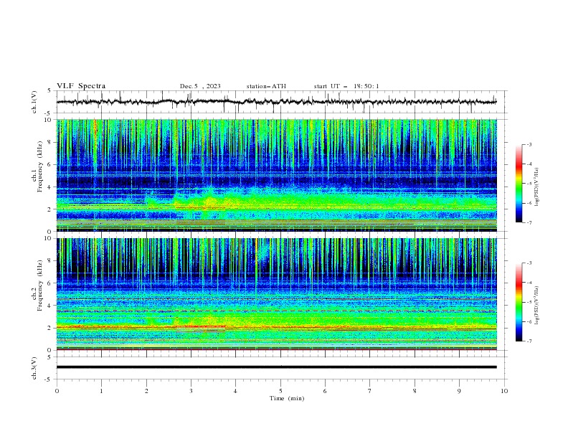Image resolution: width=568 pixels, height=439 pixels.
Task: Select the "Time (min)" axis title
Action: tap(287, 398)
